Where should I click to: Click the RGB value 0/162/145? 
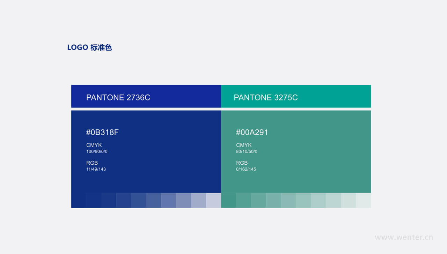pos(246,169)
